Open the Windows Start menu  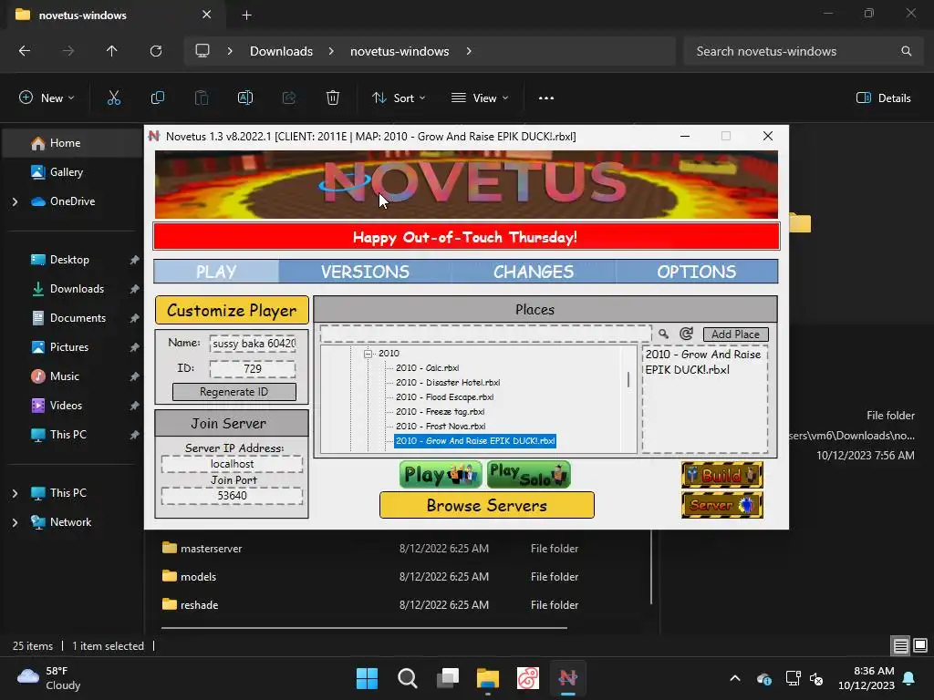(x=367, y=678)
